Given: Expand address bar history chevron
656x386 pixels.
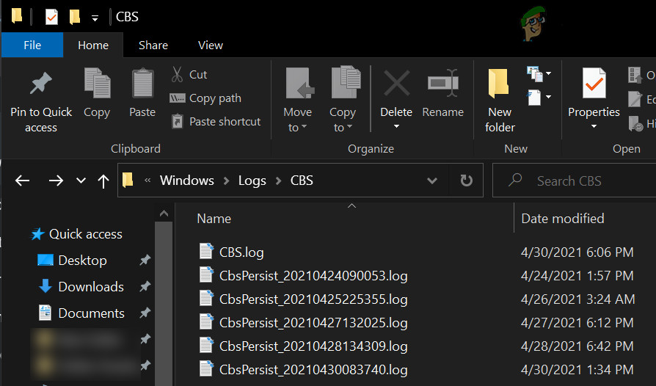Looking at the screenshot, I should tap(433, 181).
